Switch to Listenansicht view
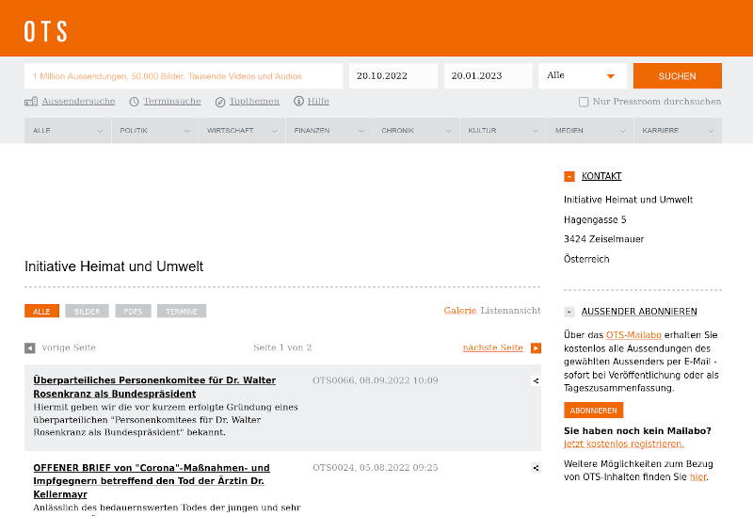Screen dimensions: 753x516 tap(510, 311)
